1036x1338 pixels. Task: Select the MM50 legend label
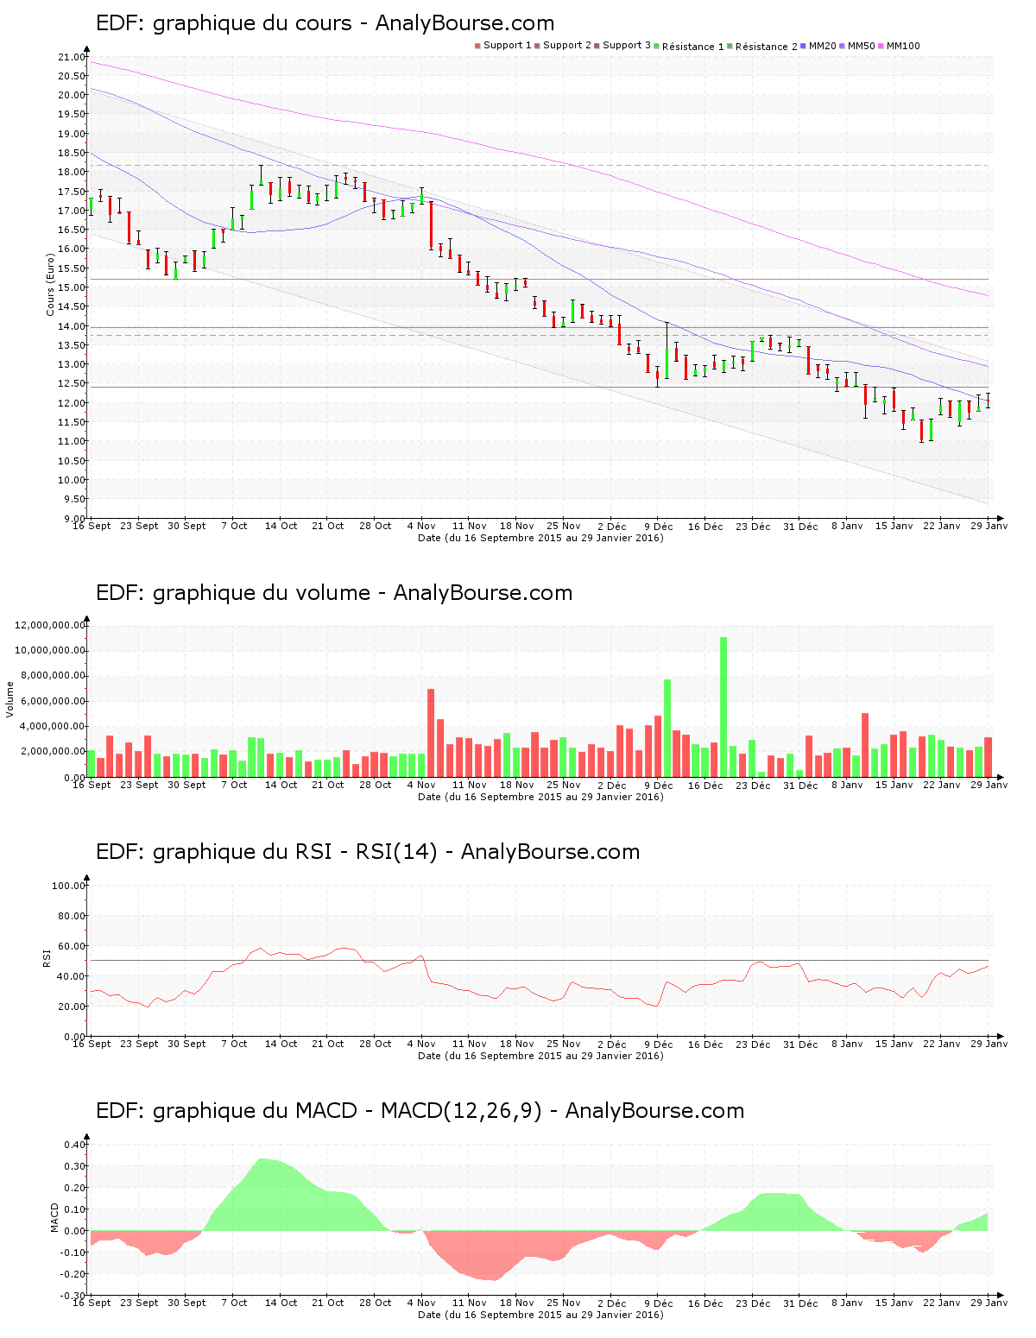862,46
